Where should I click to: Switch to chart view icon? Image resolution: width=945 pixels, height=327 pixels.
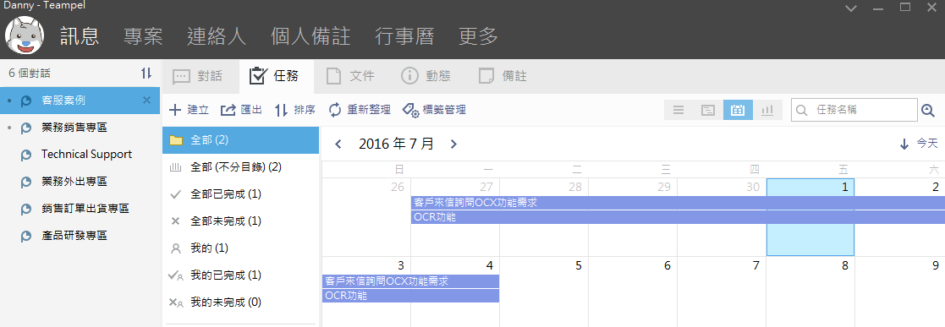[x=767, y=110]
